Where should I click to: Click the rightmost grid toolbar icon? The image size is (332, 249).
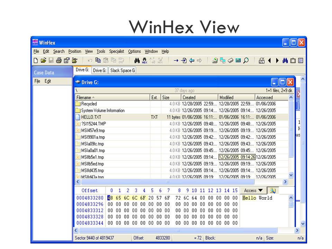pos(301,61)
